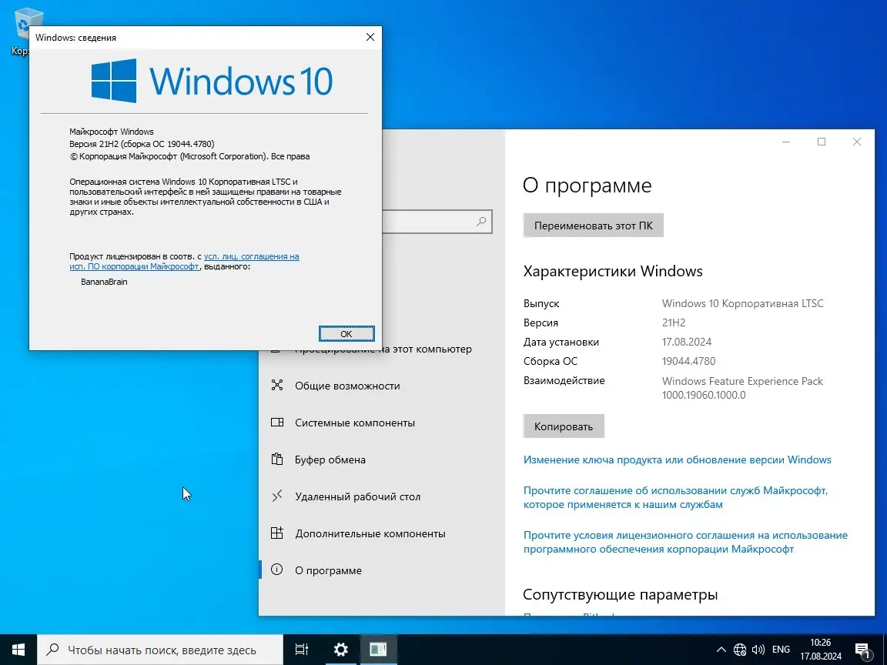
Task: Maximize the Settings window
Action: tap(822, 142)
